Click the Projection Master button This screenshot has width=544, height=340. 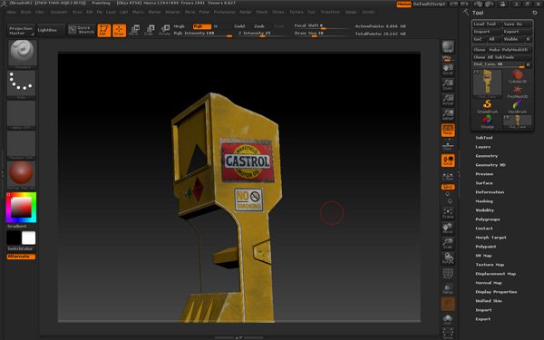[21, 30]
